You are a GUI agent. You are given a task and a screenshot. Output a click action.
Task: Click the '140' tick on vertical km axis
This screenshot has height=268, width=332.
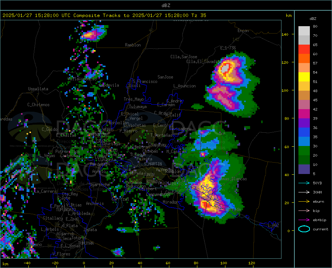pyautogui.click(x=285, y=34)
